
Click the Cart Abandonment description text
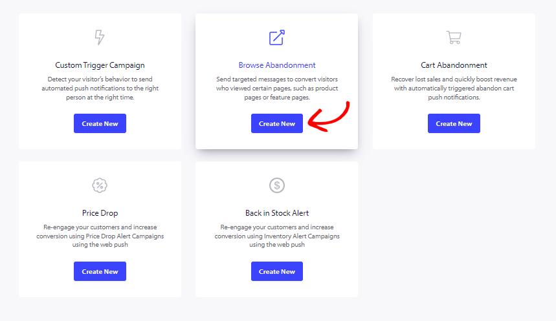(x=454, y=88)
